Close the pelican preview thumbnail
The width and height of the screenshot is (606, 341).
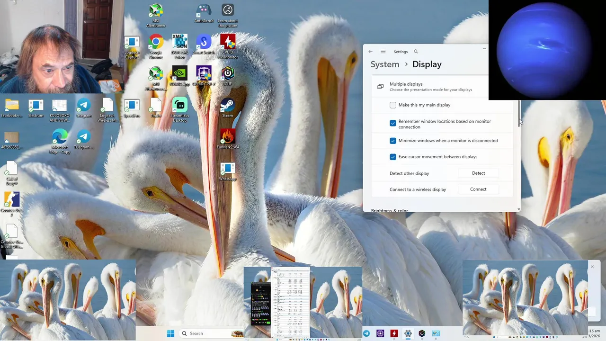[x=592, y=267]
